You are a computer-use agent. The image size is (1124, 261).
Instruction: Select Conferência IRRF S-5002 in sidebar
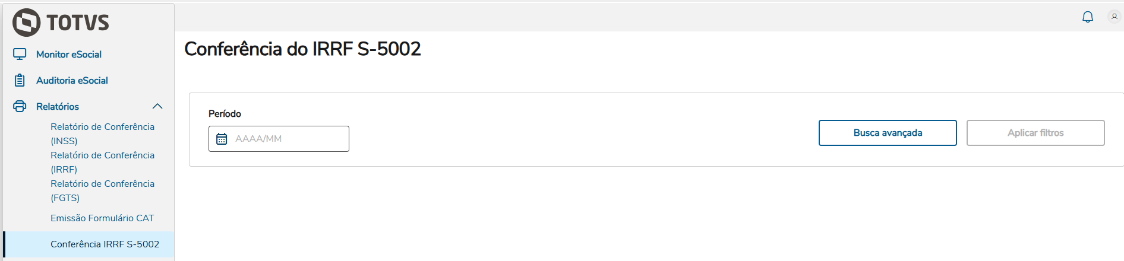click(x=105, y=244)
